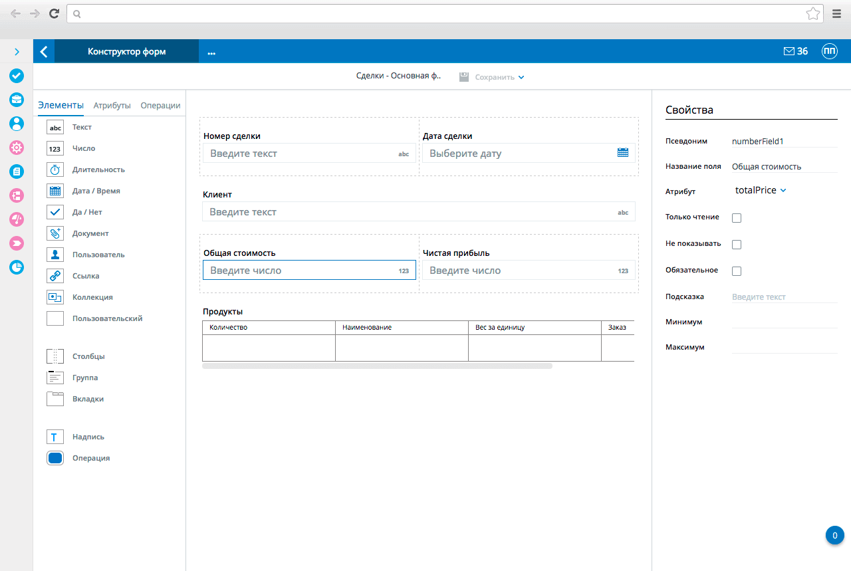The image size is (851, 571).
Task: Open the three dots menu in header
Action: point(211,52)
